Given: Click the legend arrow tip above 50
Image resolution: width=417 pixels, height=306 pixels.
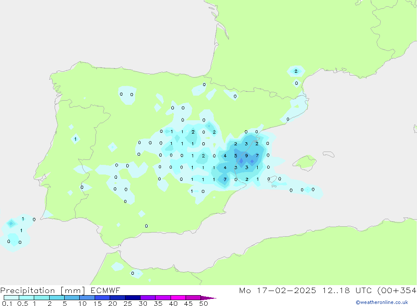Looking at the screenshot, I should (x=208, y=298).
